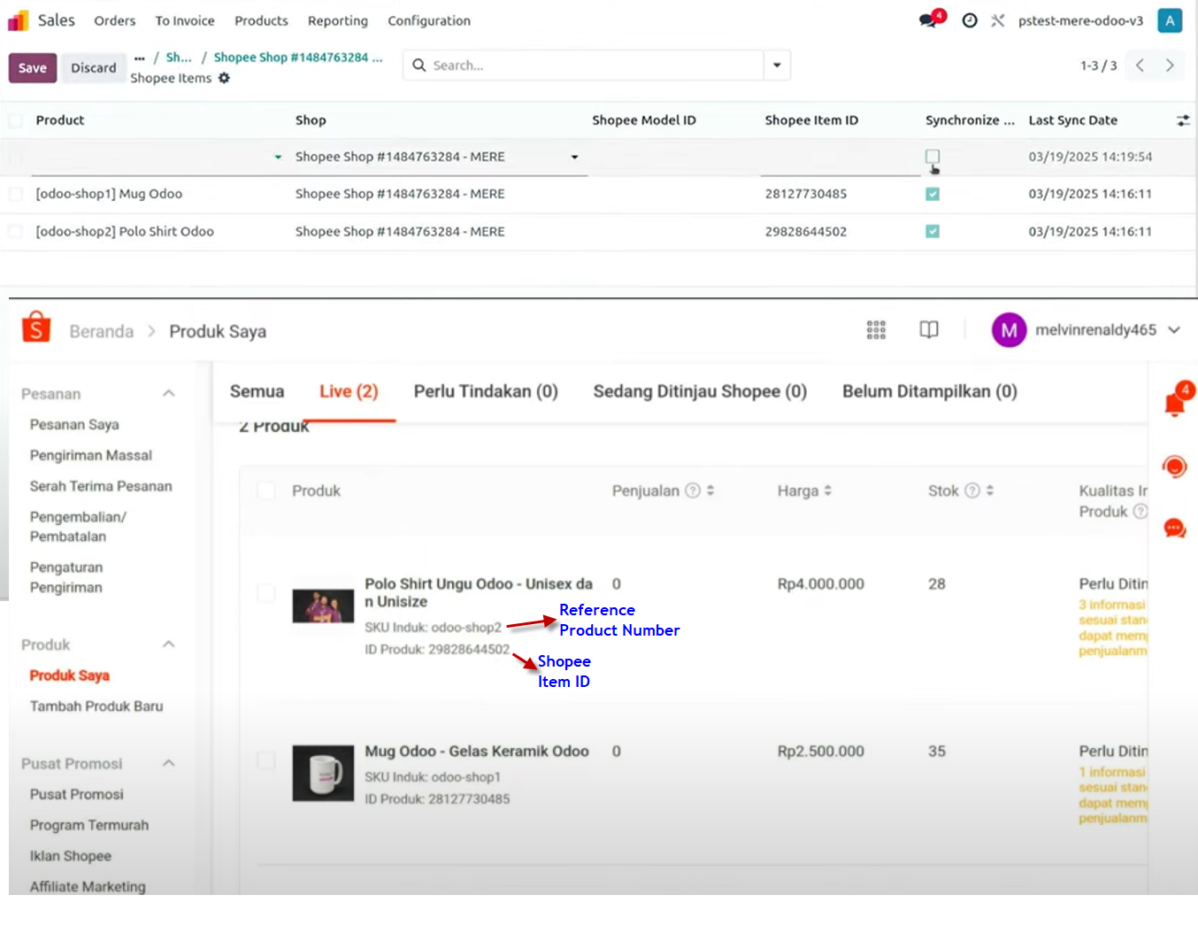Click the Kualitas Produk help icon

click(1140, 511)
